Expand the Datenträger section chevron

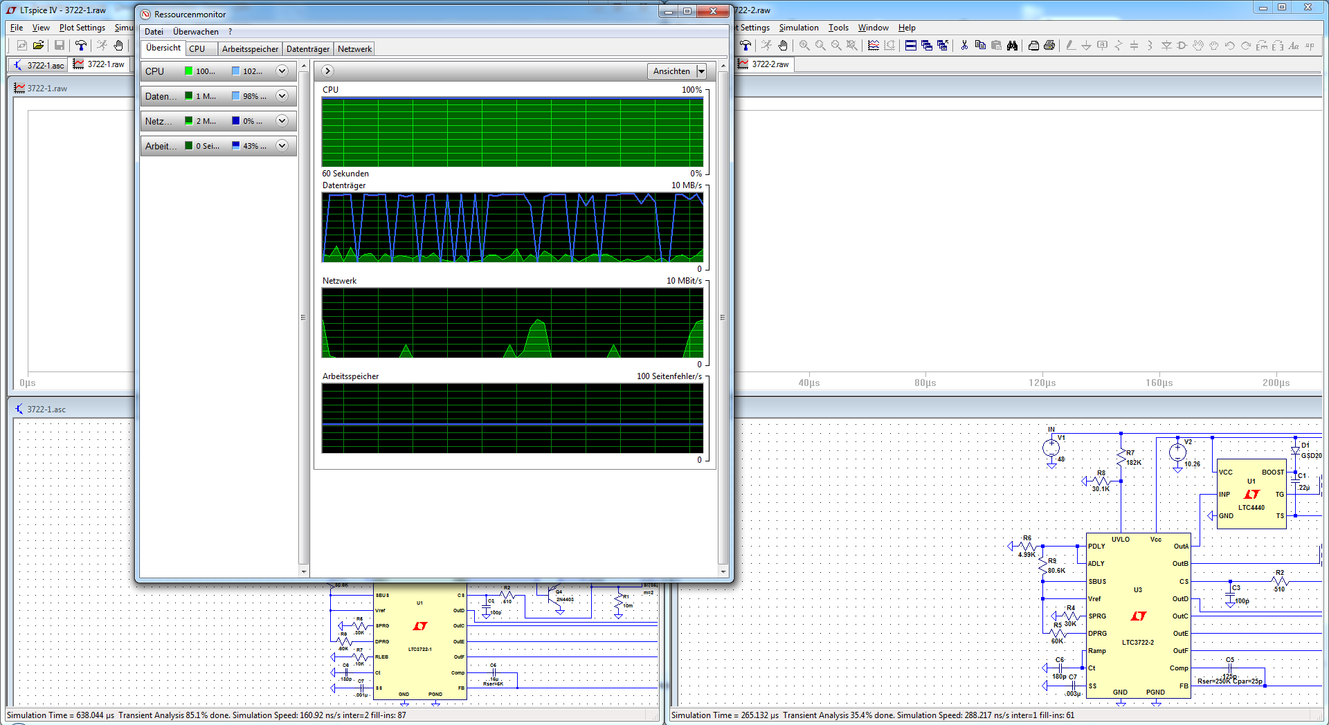click(282, 95)
